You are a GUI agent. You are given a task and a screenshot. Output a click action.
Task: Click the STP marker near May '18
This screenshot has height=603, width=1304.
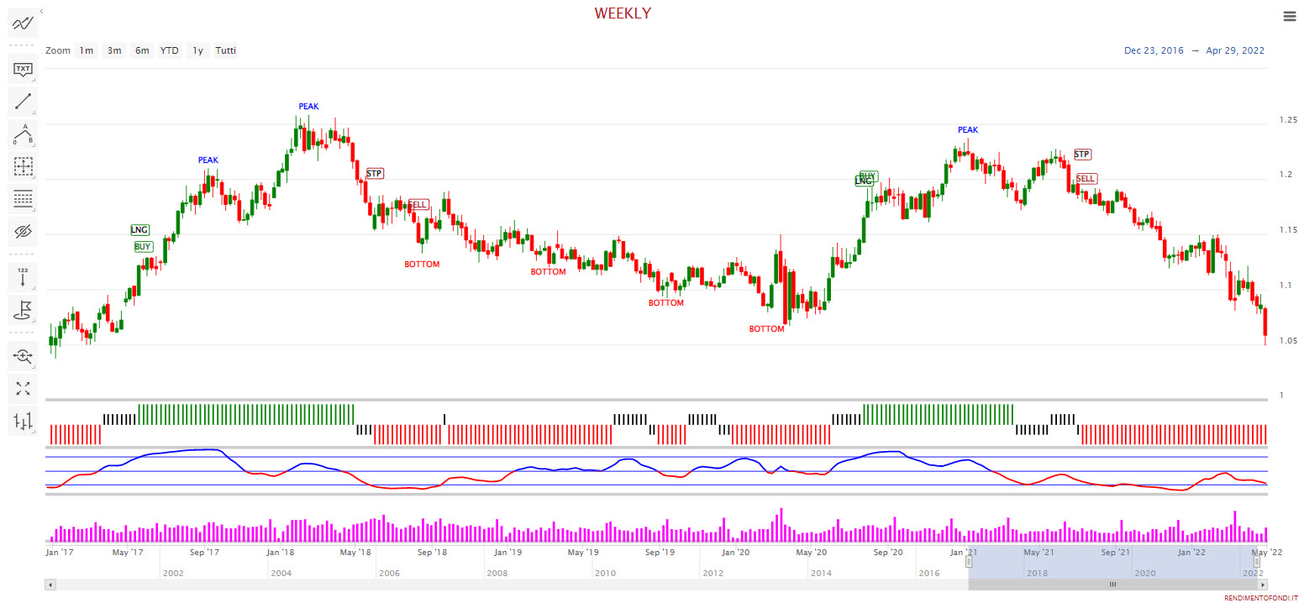coord(375,173)
